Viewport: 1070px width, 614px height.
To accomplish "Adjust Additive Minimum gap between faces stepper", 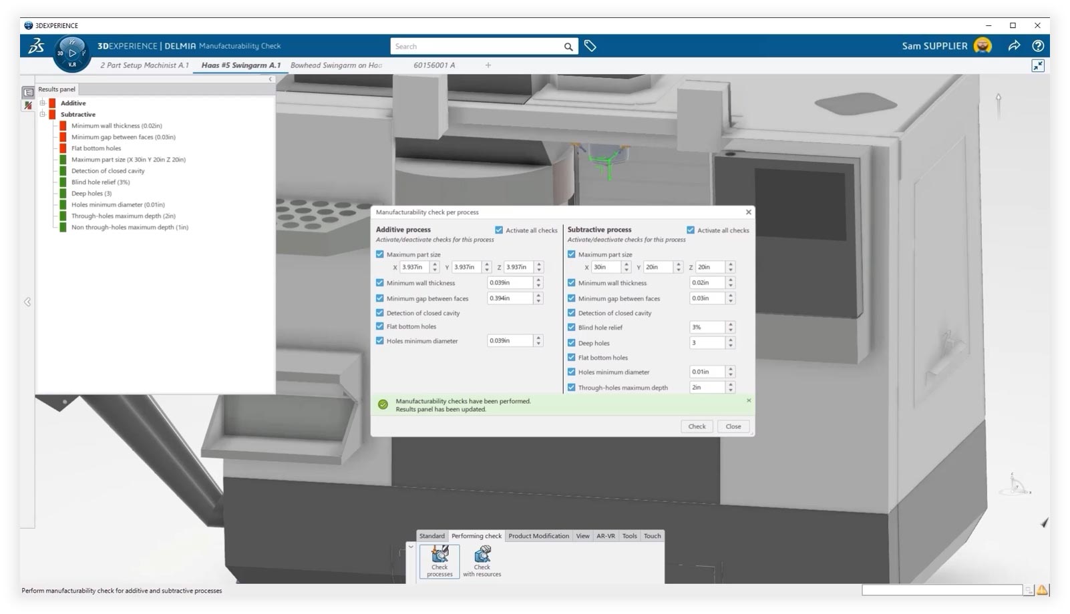I will (538, 298).
